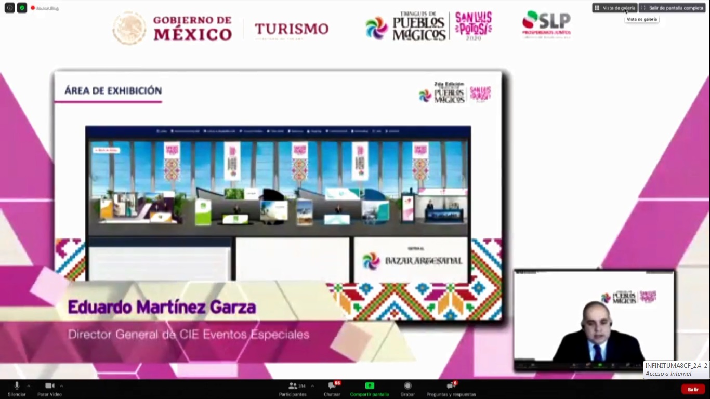Open video options arrow beside Parar Video

pyautogui.click(x=61, y=386)
